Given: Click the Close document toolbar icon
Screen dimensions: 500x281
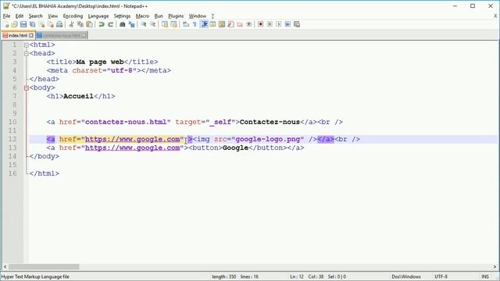Looking at the screenshot, I should 41,24.
